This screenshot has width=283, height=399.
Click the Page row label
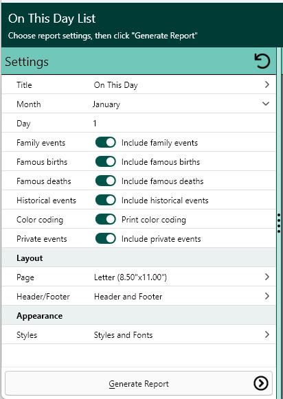[x=25, y=277]
